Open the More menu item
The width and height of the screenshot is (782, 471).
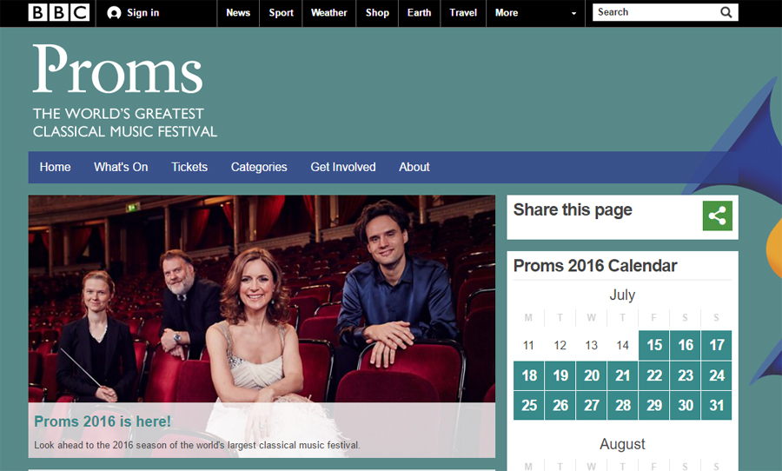507,13
